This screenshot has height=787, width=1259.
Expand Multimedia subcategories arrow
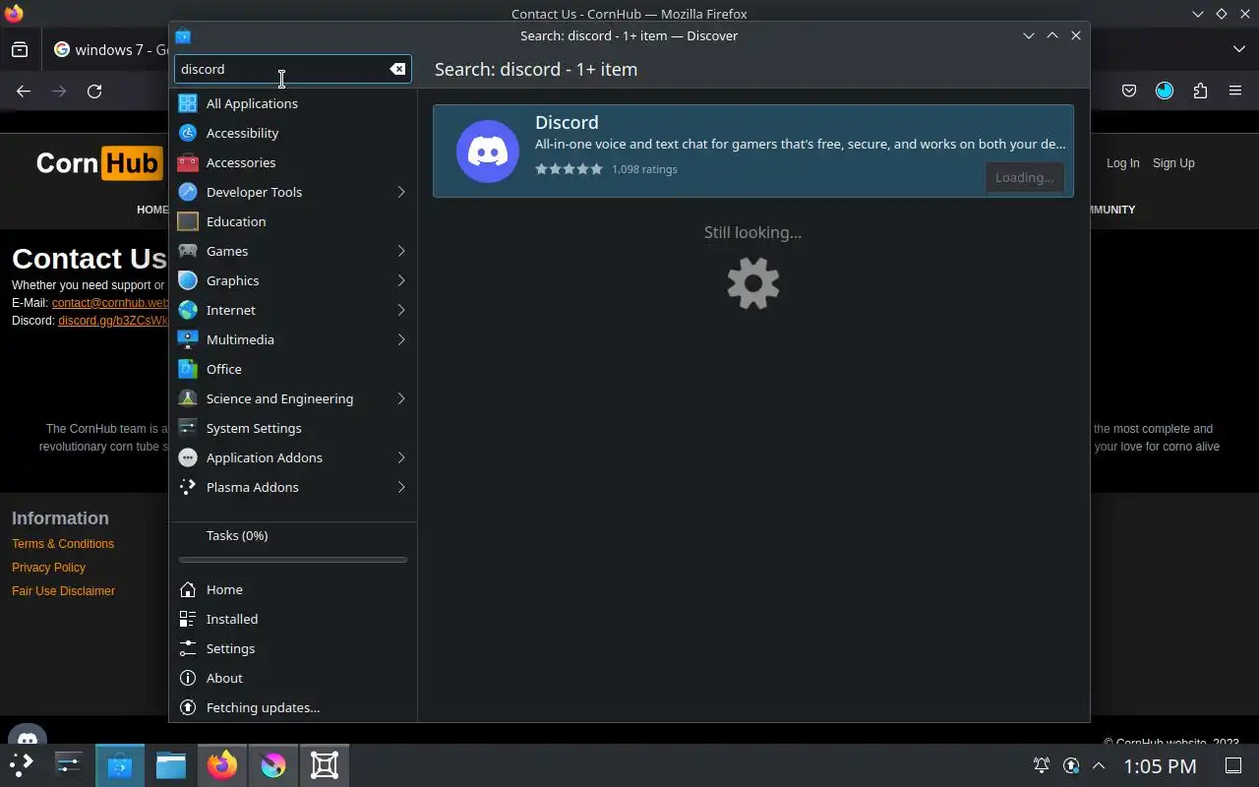401,339
